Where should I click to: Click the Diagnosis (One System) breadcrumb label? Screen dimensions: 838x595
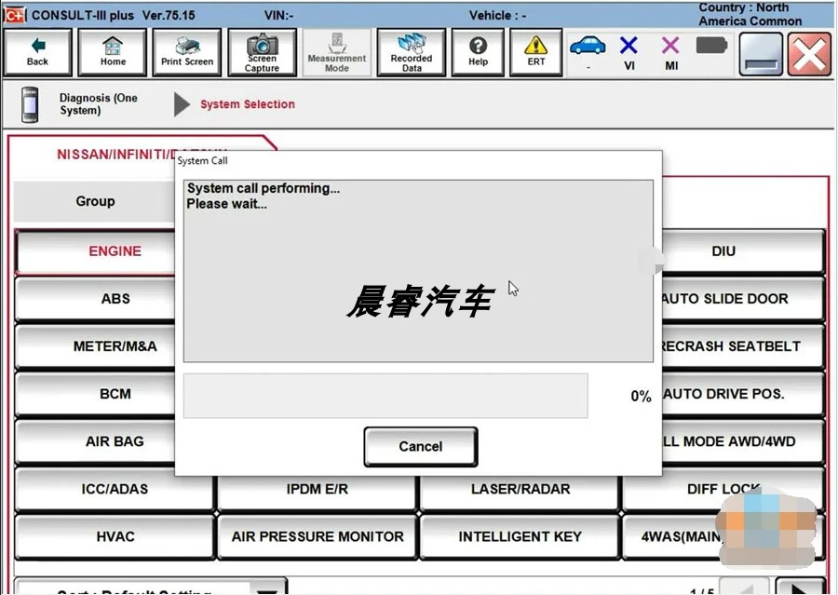coord(99,104)
